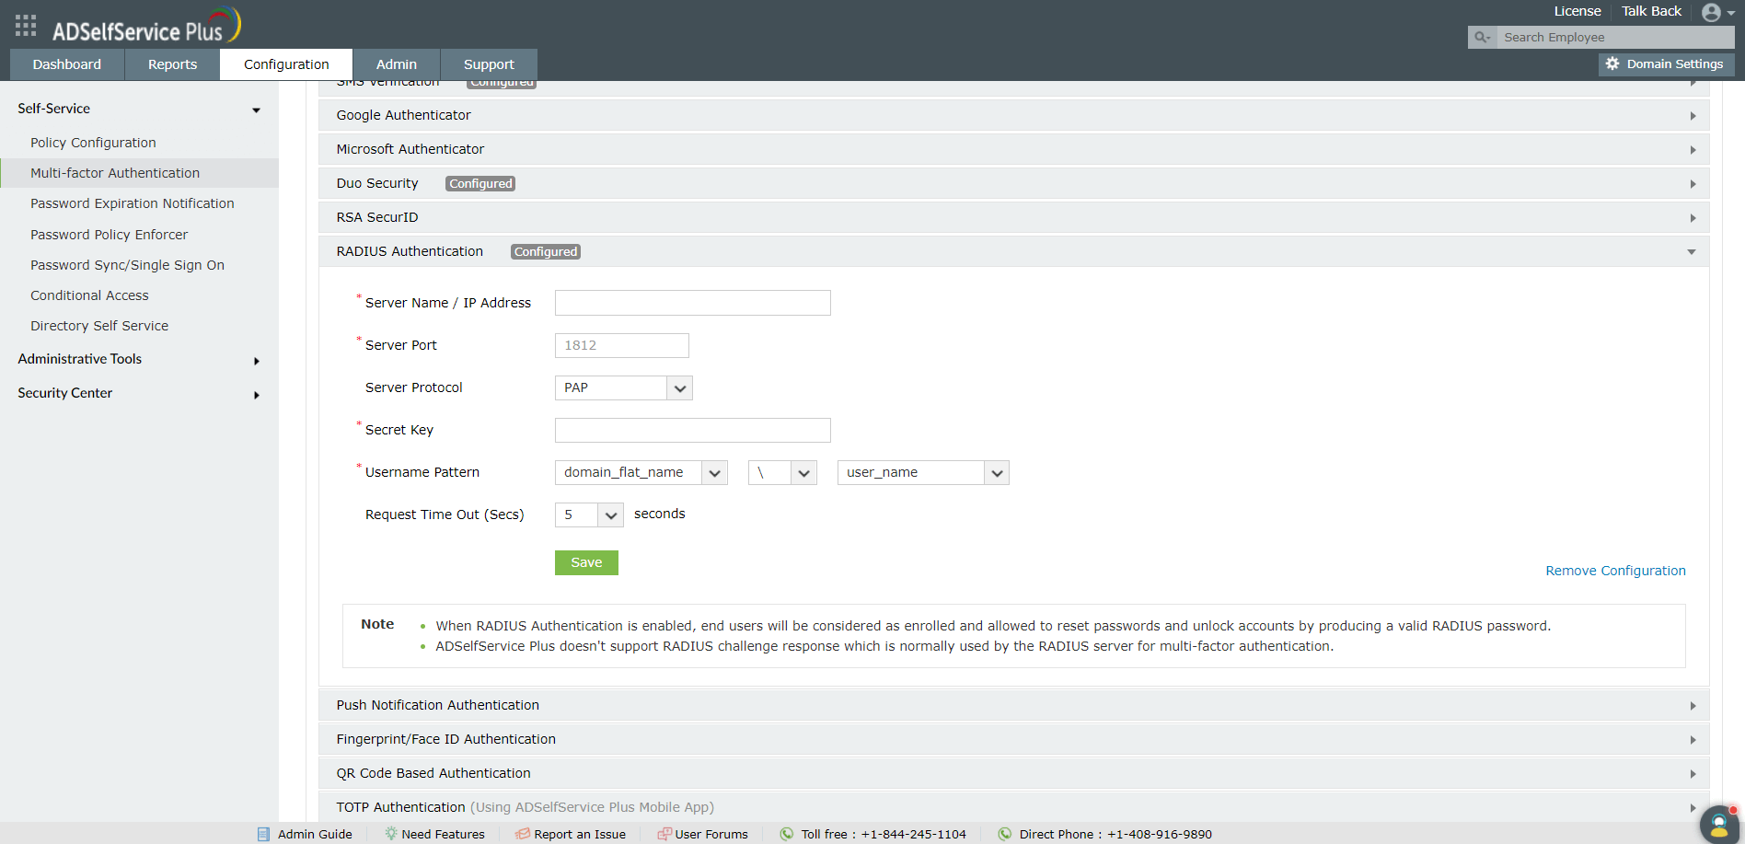1745x844 pixels.
Task: Click the Domain Settings gear icon
Action: pos(1612,64)
